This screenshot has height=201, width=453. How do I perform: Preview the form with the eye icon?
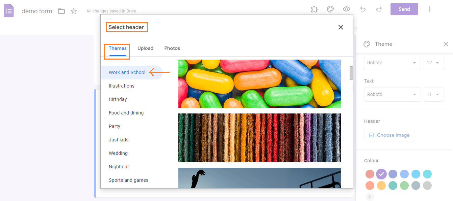347,9
